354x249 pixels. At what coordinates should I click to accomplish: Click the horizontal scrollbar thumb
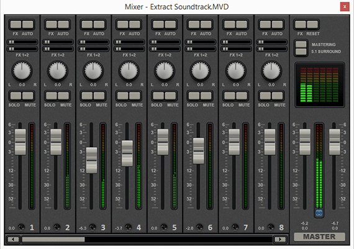coord(53,239)
